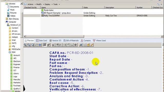164x92 pixels.
Task: Open the inetpub folder
Action: point(13,37)
